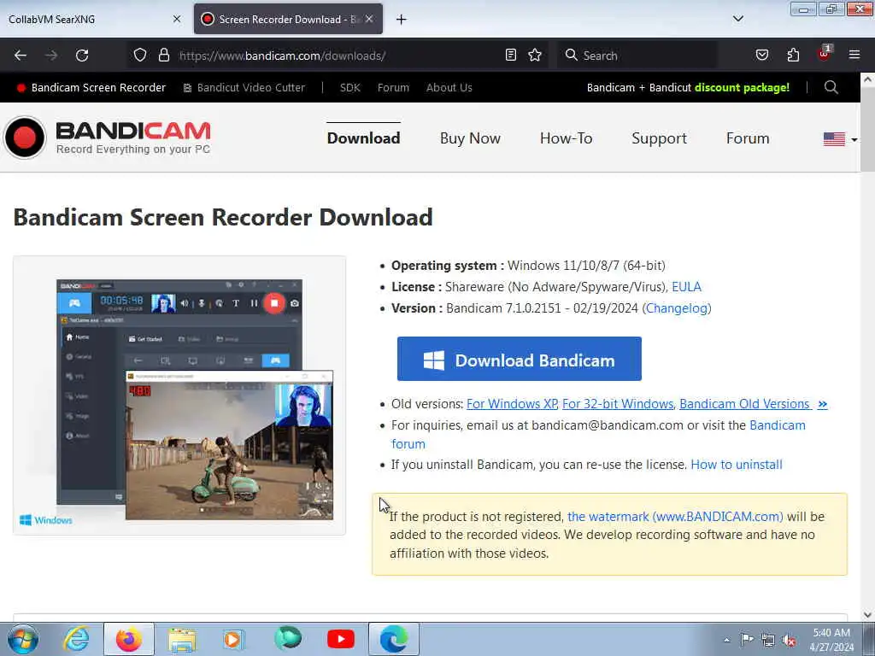Open the Forum main navigation item
875x656 pixels.
[x=748, y=138]
